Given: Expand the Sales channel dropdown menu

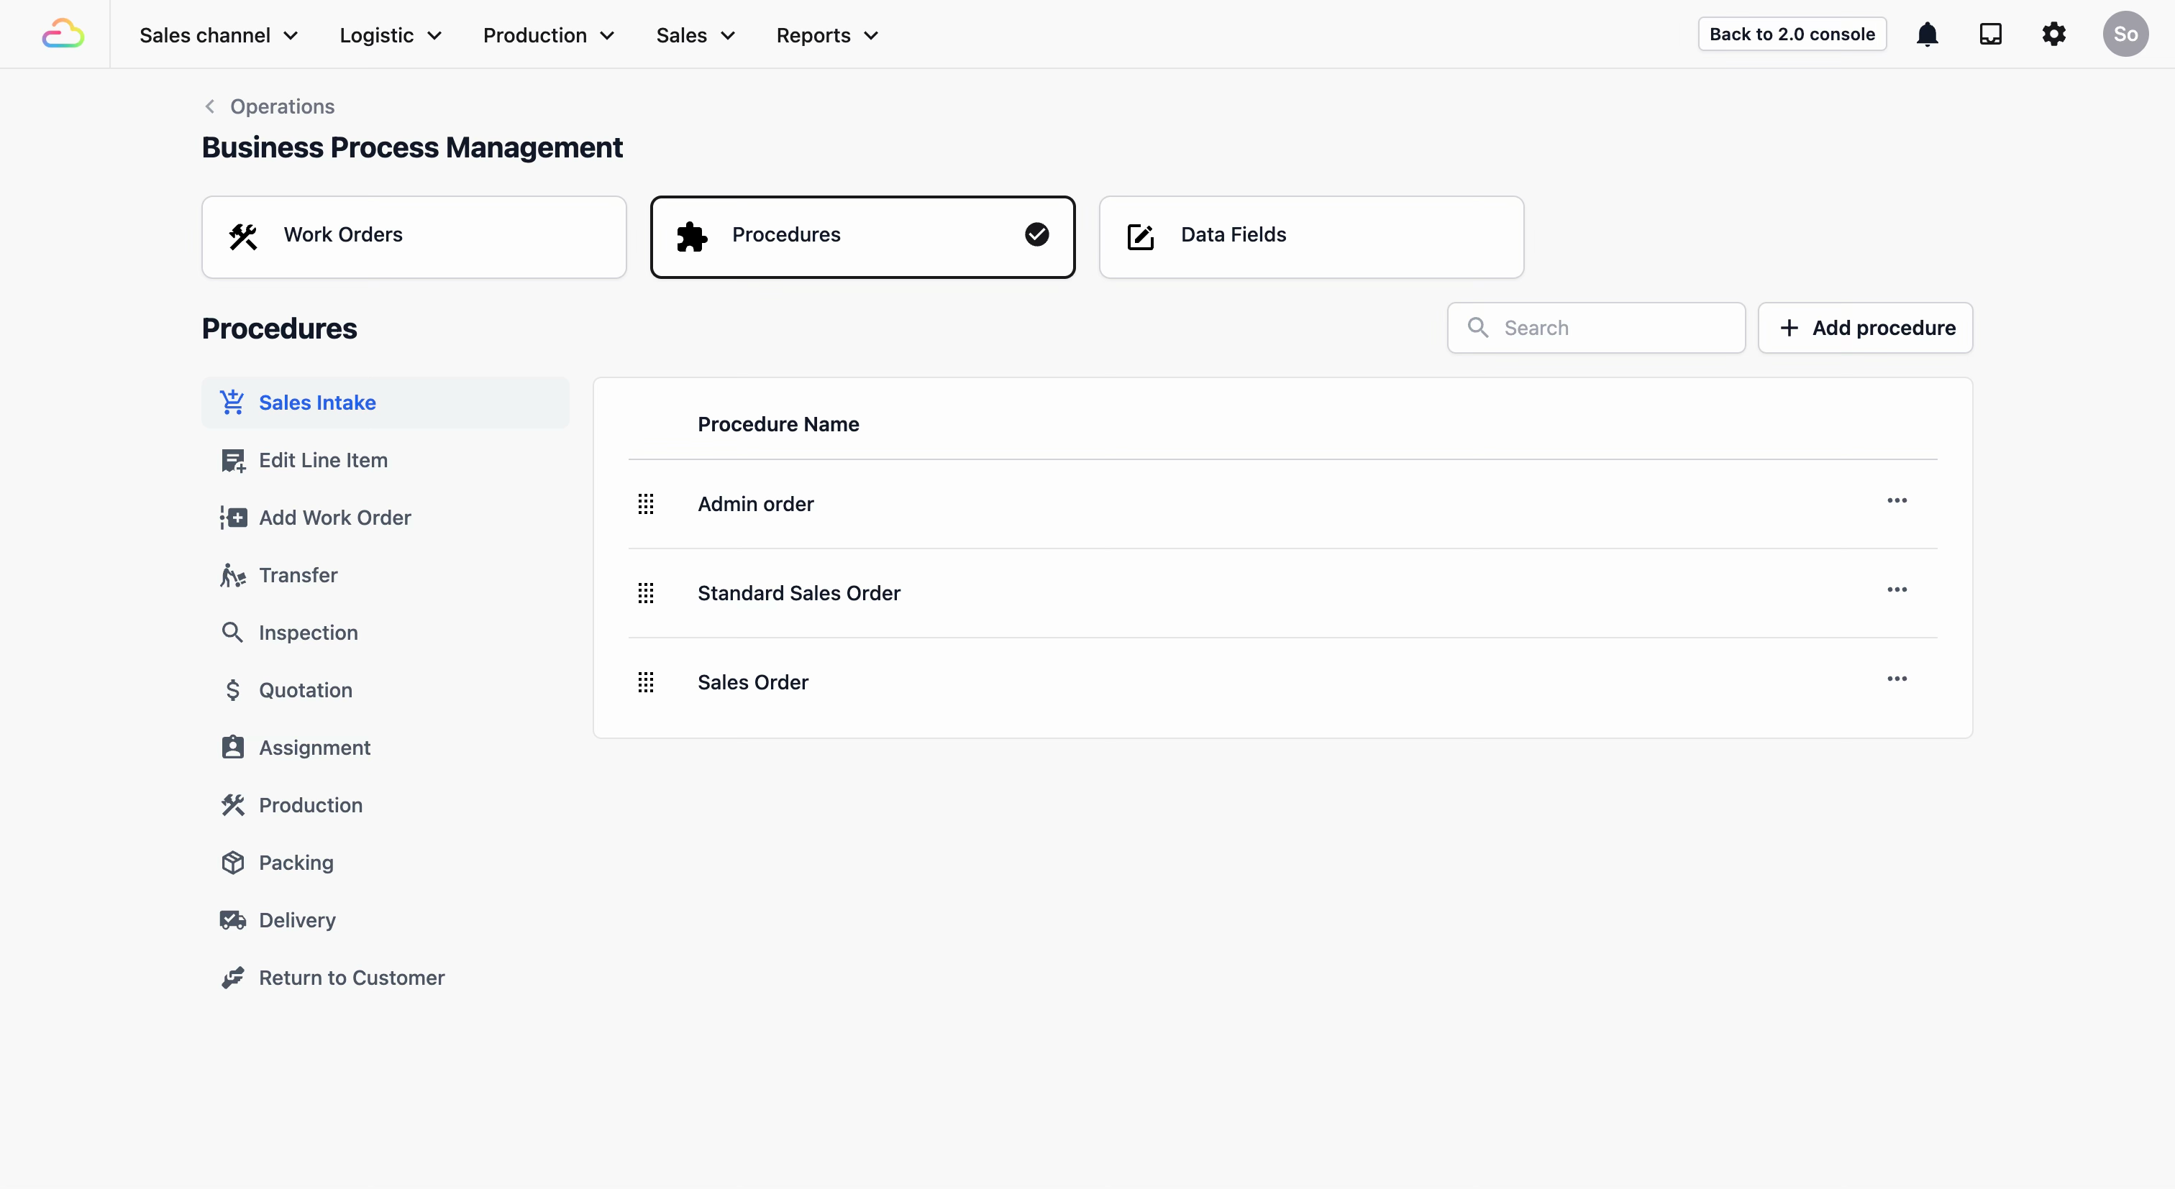Looking at the screenshot, I should [219, 35].
